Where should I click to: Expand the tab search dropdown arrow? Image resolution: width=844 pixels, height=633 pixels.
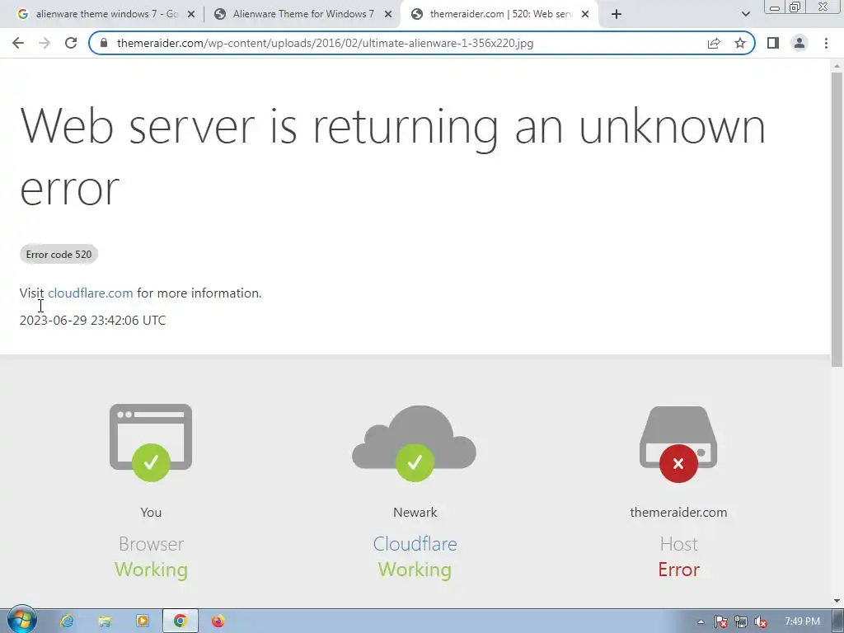click(745, 15)
